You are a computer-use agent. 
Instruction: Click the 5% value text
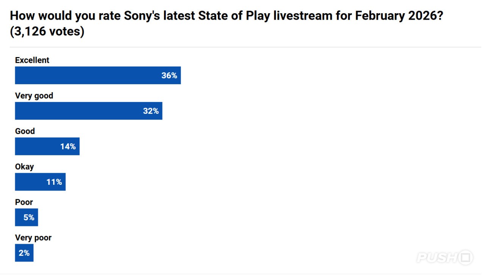29,217
